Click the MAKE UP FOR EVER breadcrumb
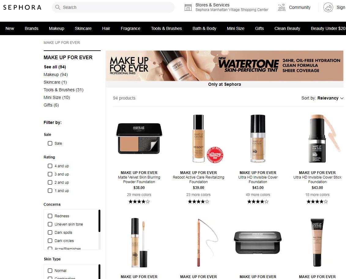 [x=62, y=43]
